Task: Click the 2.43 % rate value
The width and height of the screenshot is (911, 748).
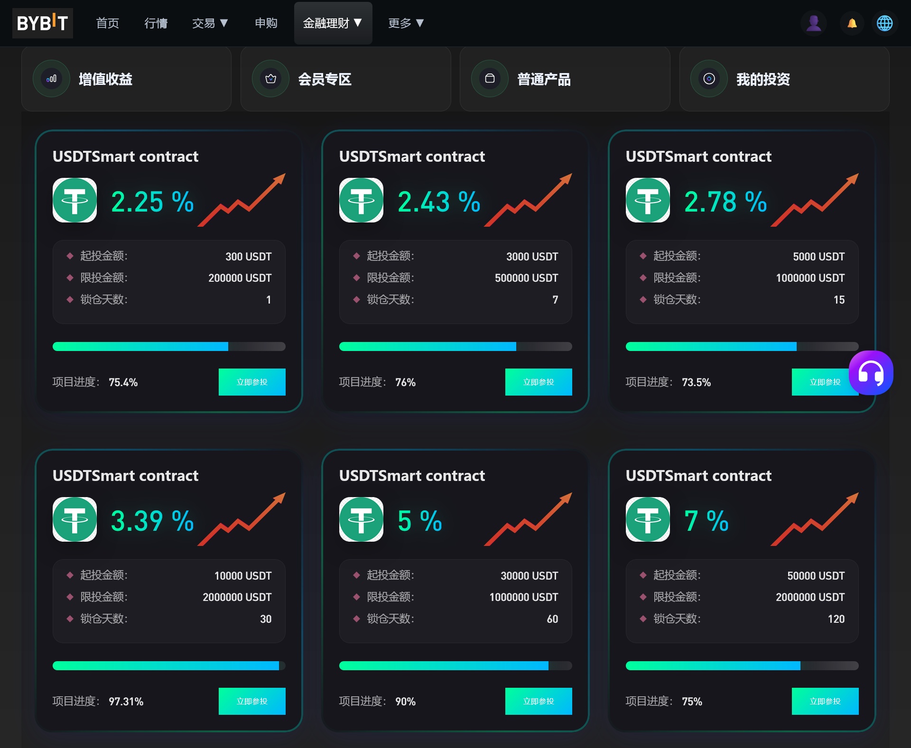Action: pos(439,202)
